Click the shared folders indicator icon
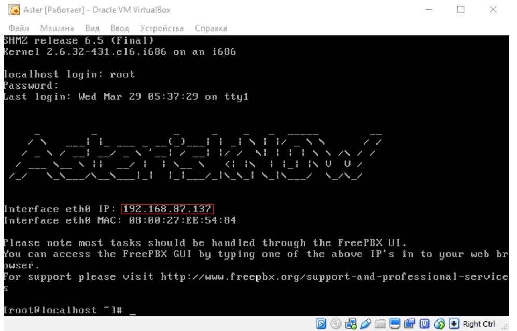Viewport: 517px width, 331px height. point(380,324)
